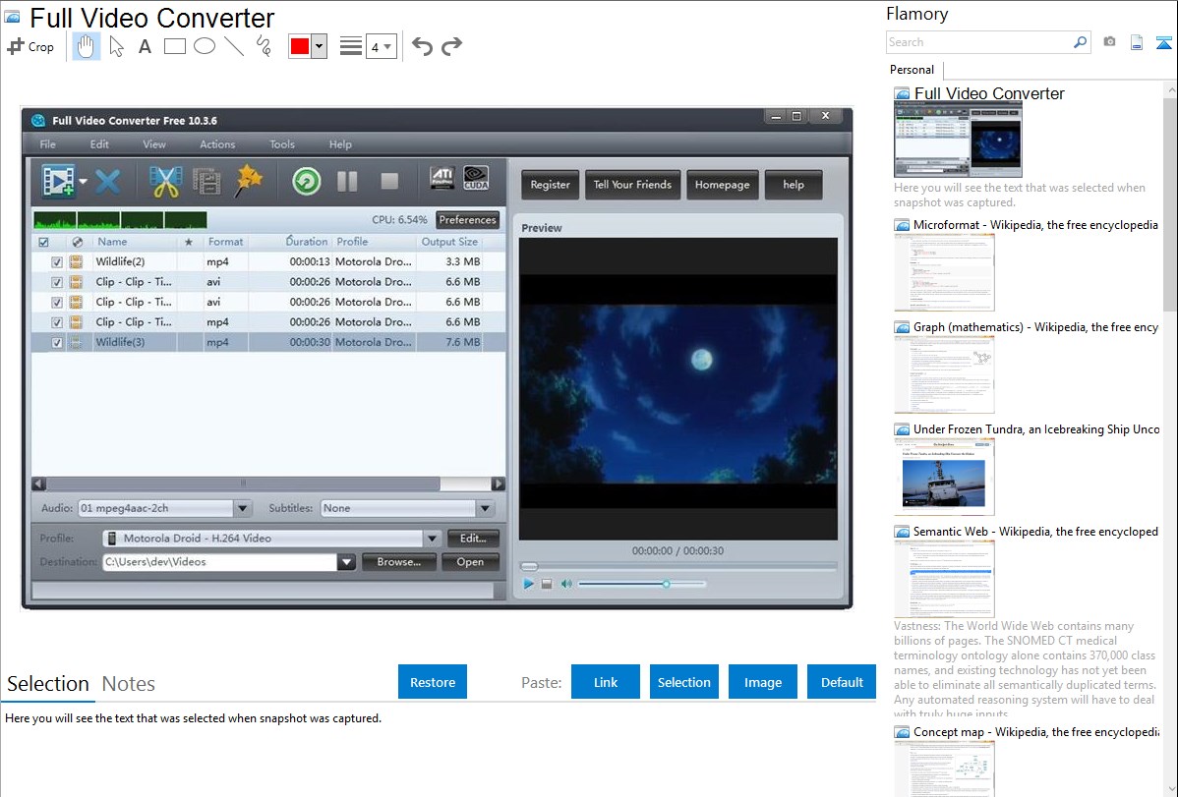Open the Personal tab

point(912,70)
